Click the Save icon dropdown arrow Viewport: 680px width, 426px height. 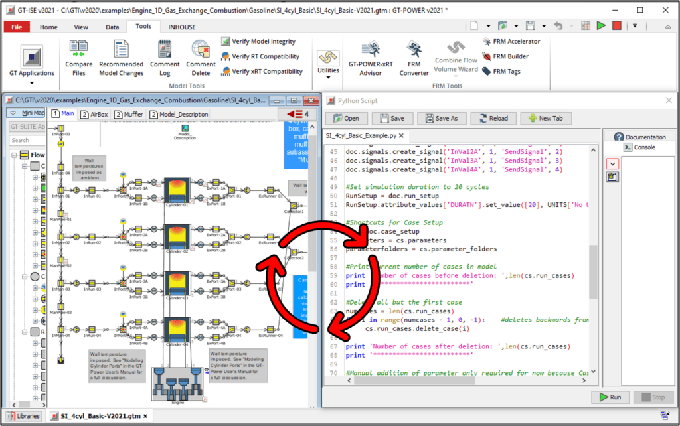[x=544, y=26]
